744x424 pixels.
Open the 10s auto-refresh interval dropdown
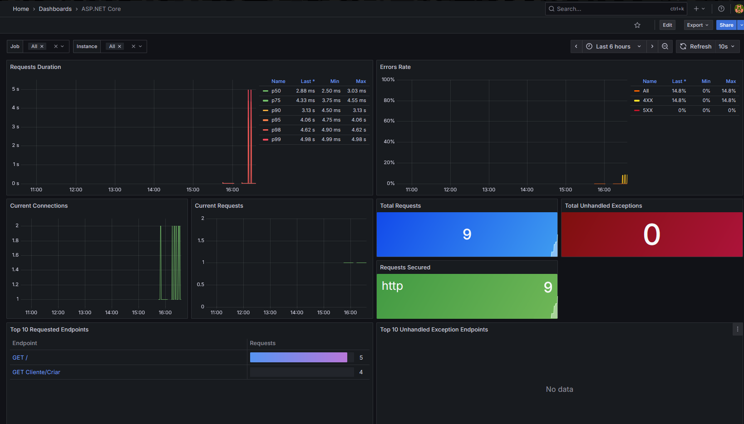pyautogui.click(x=726, y=46)
